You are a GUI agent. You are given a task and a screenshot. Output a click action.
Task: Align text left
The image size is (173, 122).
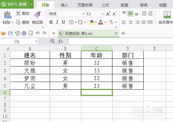click(x=124, y=22)
